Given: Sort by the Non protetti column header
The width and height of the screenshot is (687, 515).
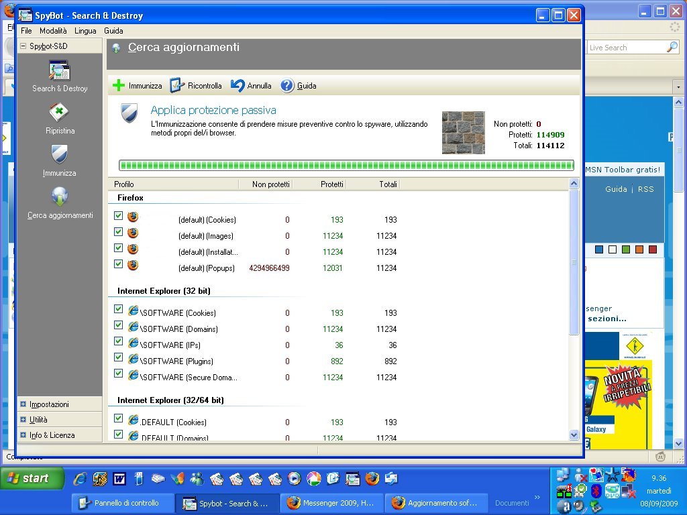Looking at the screenshot, I should [266, 184].
